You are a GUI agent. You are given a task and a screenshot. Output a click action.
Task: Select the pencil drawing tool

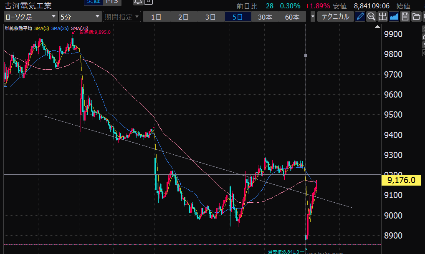(360, 17)
